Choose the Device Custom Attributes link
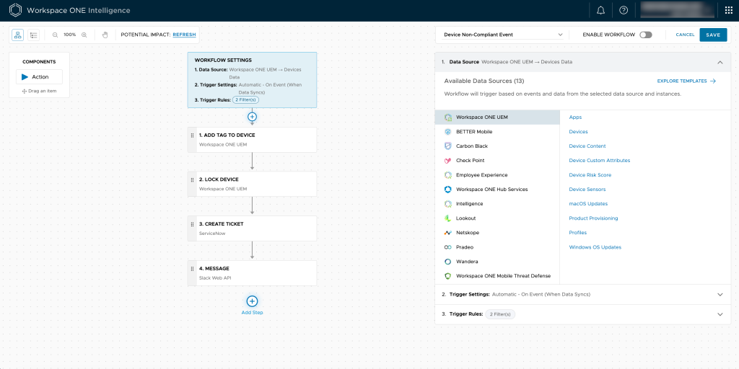 (x=600, y=161)
